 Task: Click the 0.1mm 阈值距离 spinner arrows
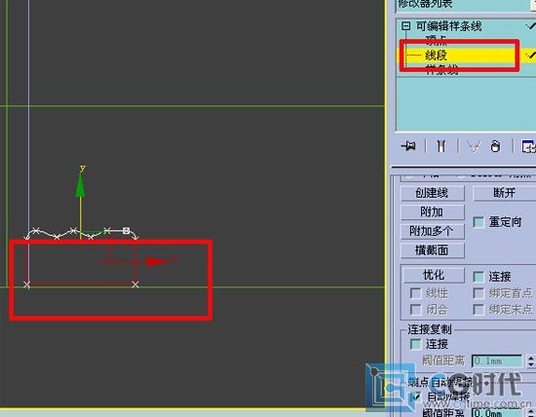tap(530, 360)
